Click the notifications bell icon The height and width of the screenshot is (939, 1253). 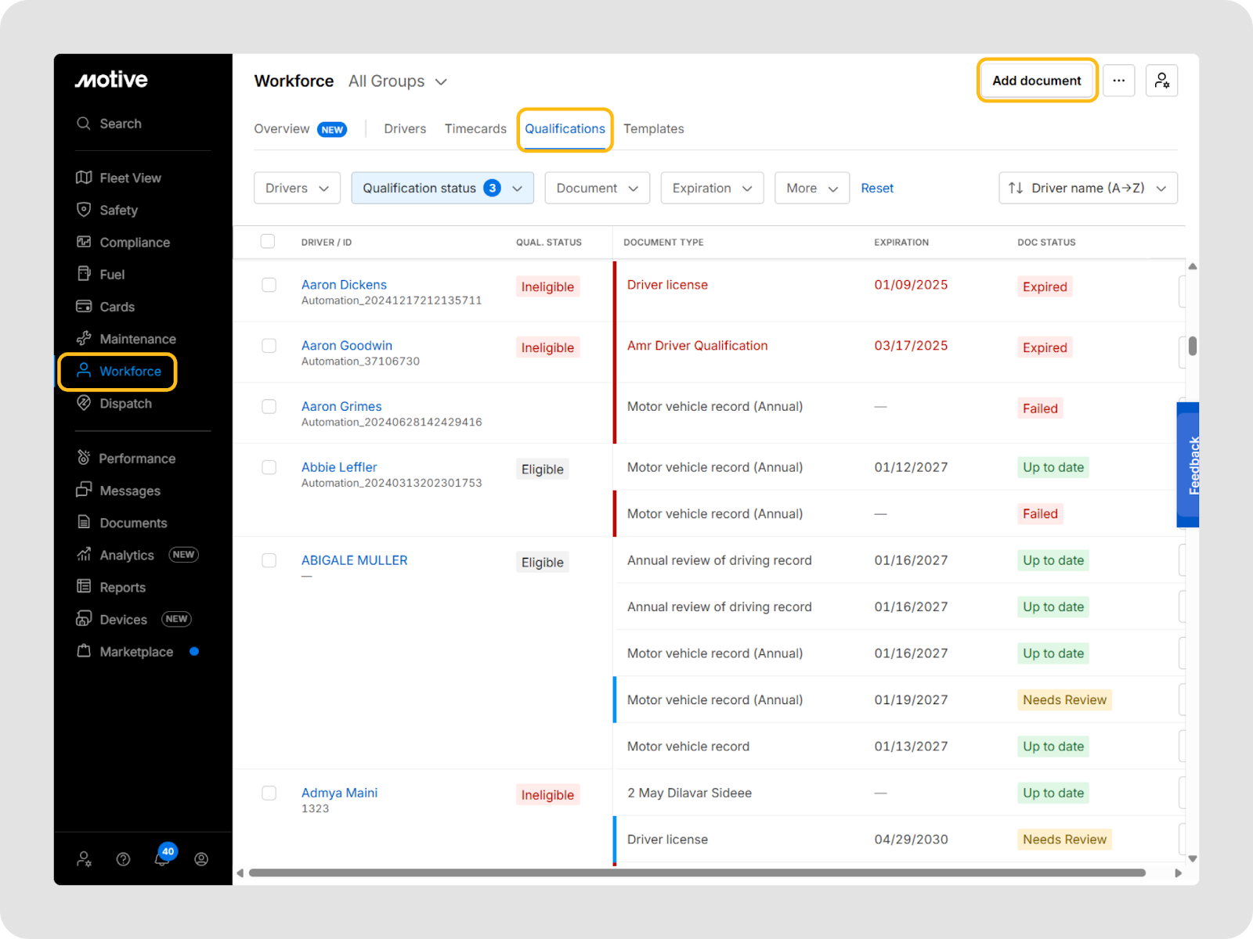click(162, 859)
